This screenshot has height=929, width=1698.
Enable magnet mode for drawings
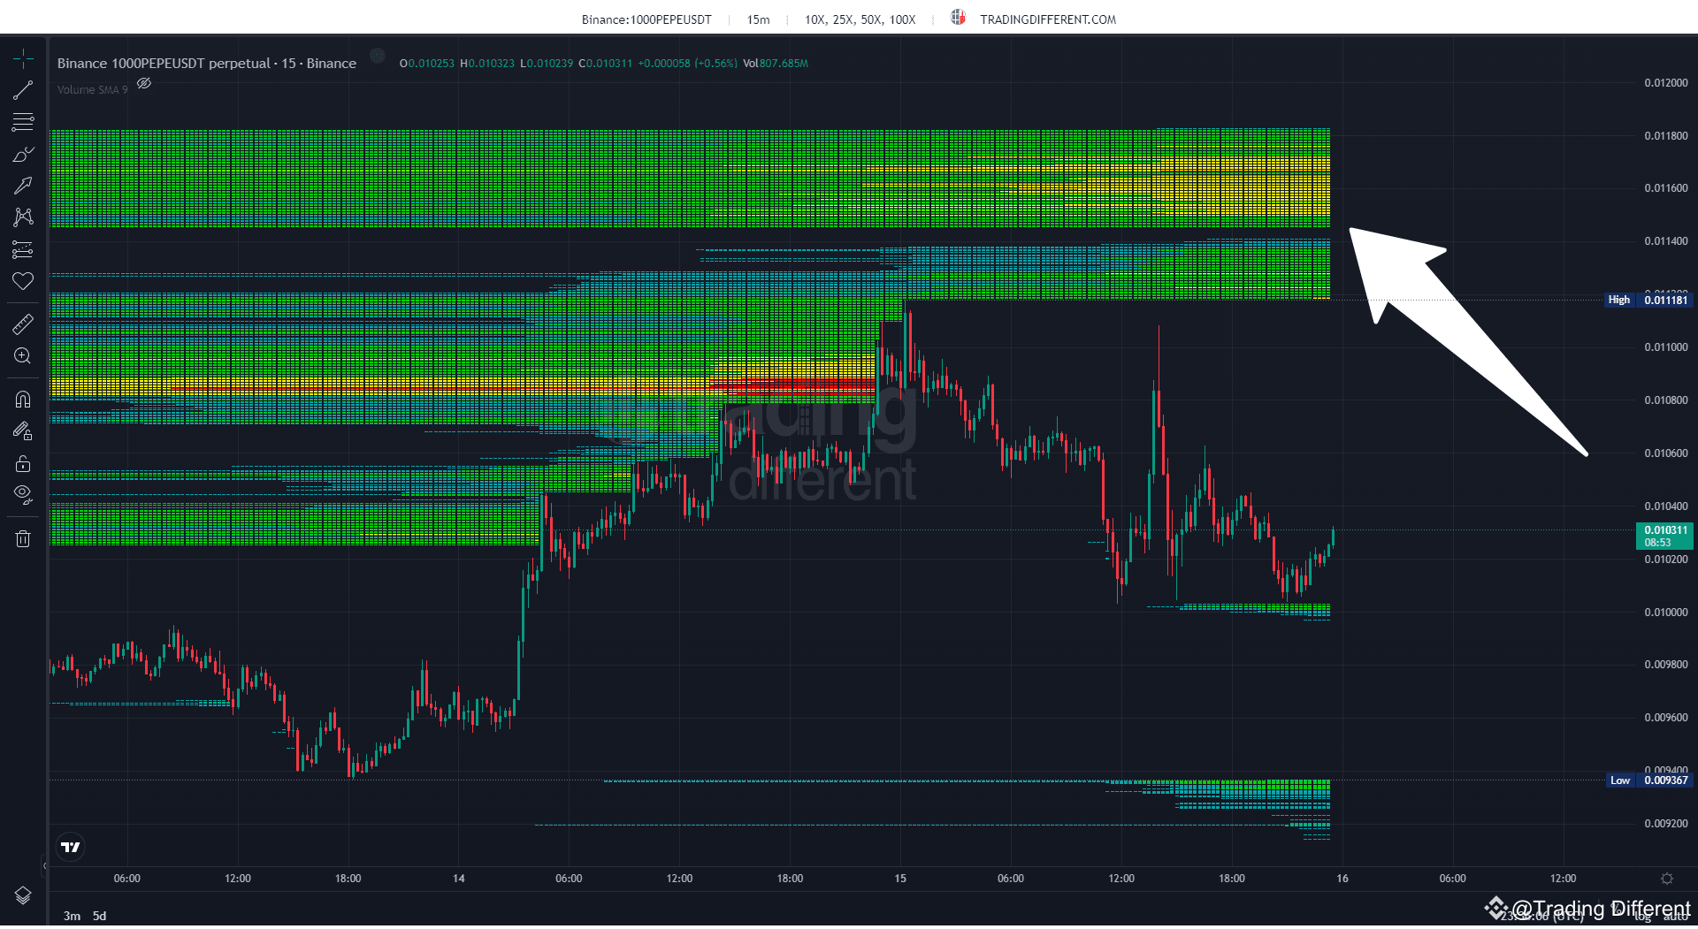[23, 399]
